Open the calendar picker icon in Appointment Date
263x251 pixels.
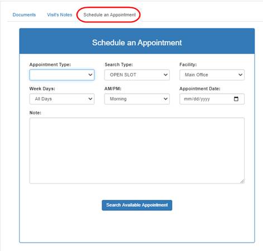point(236,99)
